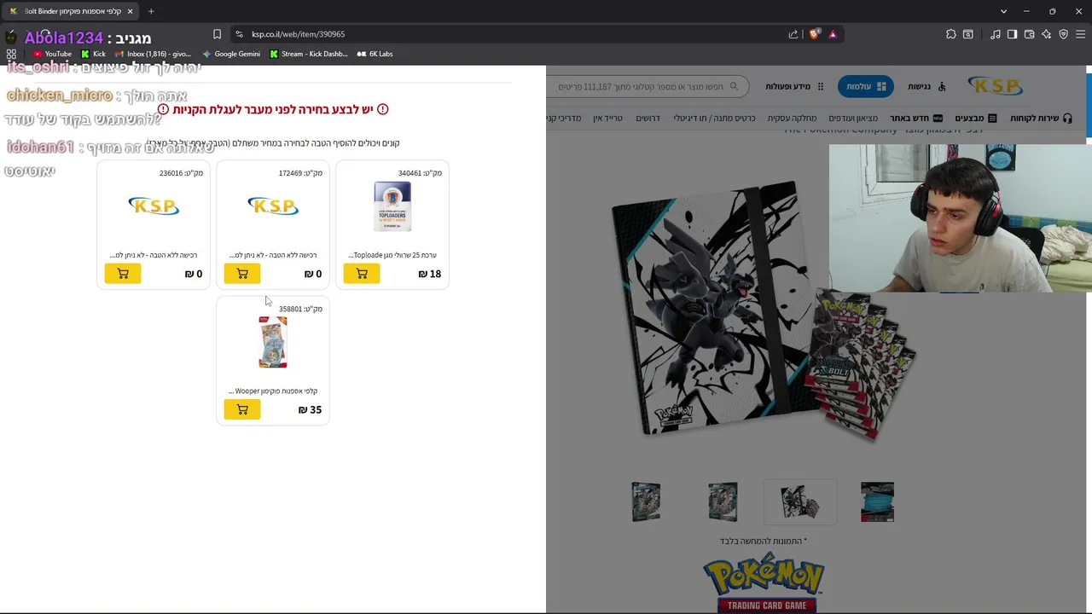
Task: Click the magnifier icon in KSP search
Action: click(x=735, y=86)
